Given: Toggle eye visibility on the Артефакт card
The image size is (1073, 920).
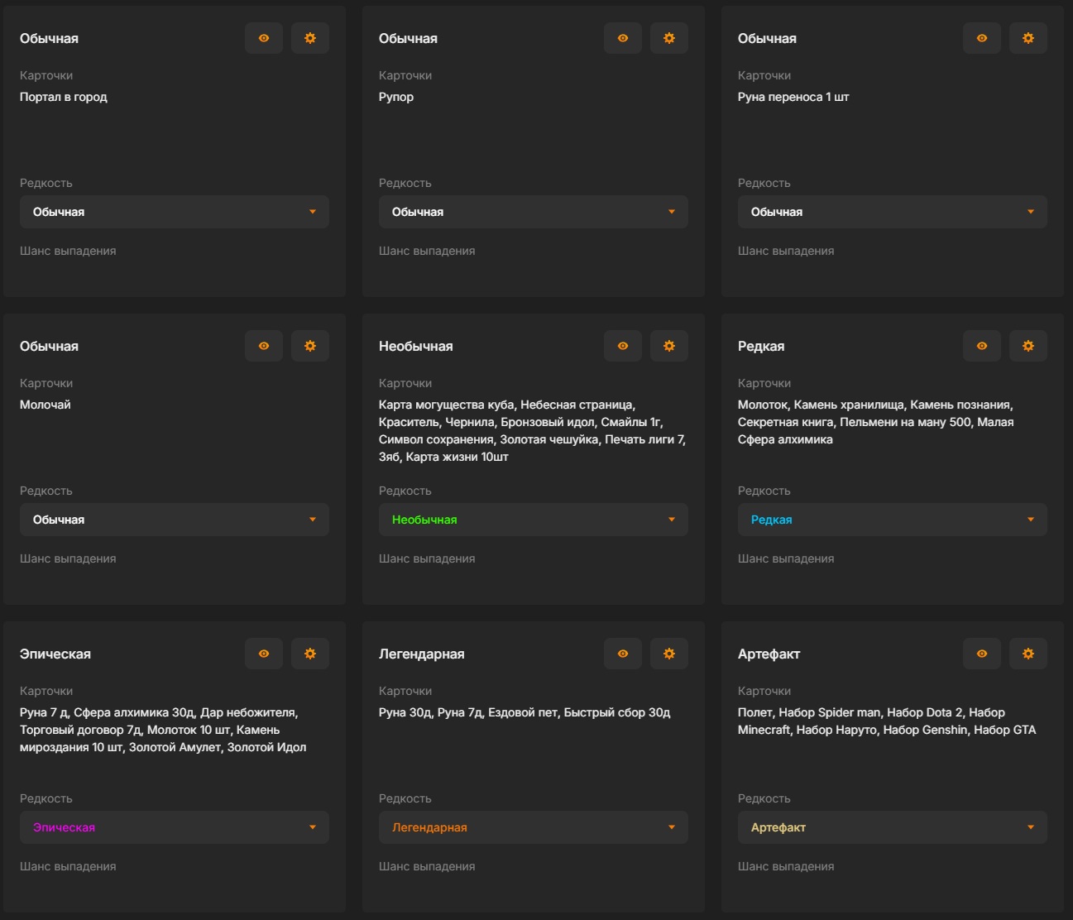Looking at the screenshot, I should tap(982, 654).
